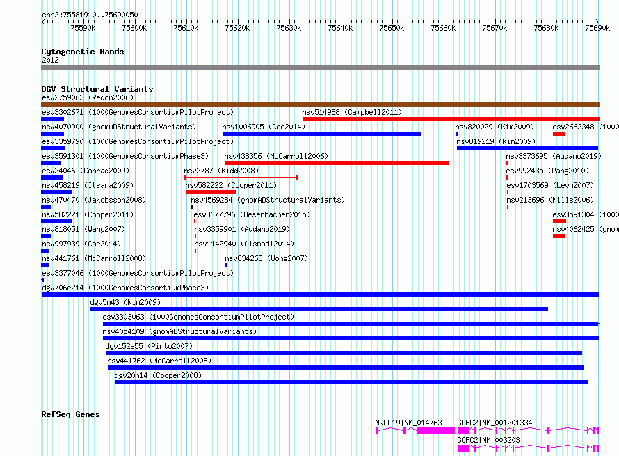Viewport: 619px width, 456px height.
Task: Click the nsv2787 thin red interval line
Action: tap(241, 178)
